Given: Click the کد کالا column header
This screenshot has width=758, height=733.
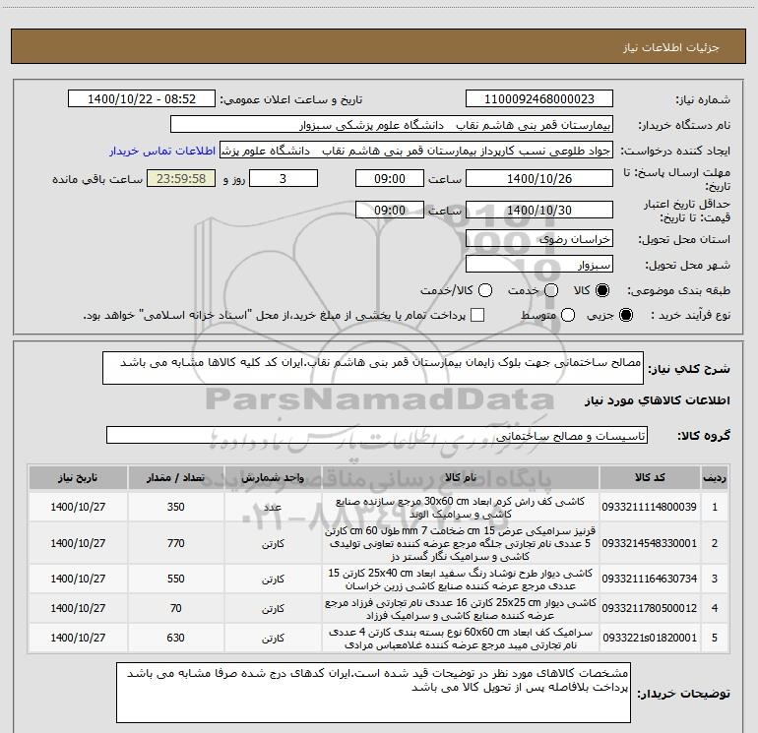Looking at the screenshot, I should pos(650,477).
